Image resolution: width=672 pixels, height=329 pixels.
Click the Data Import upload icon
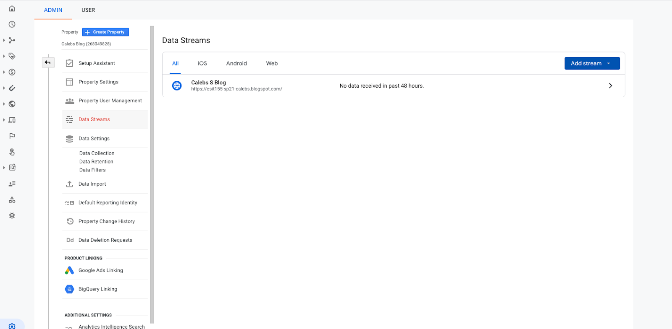70,184
